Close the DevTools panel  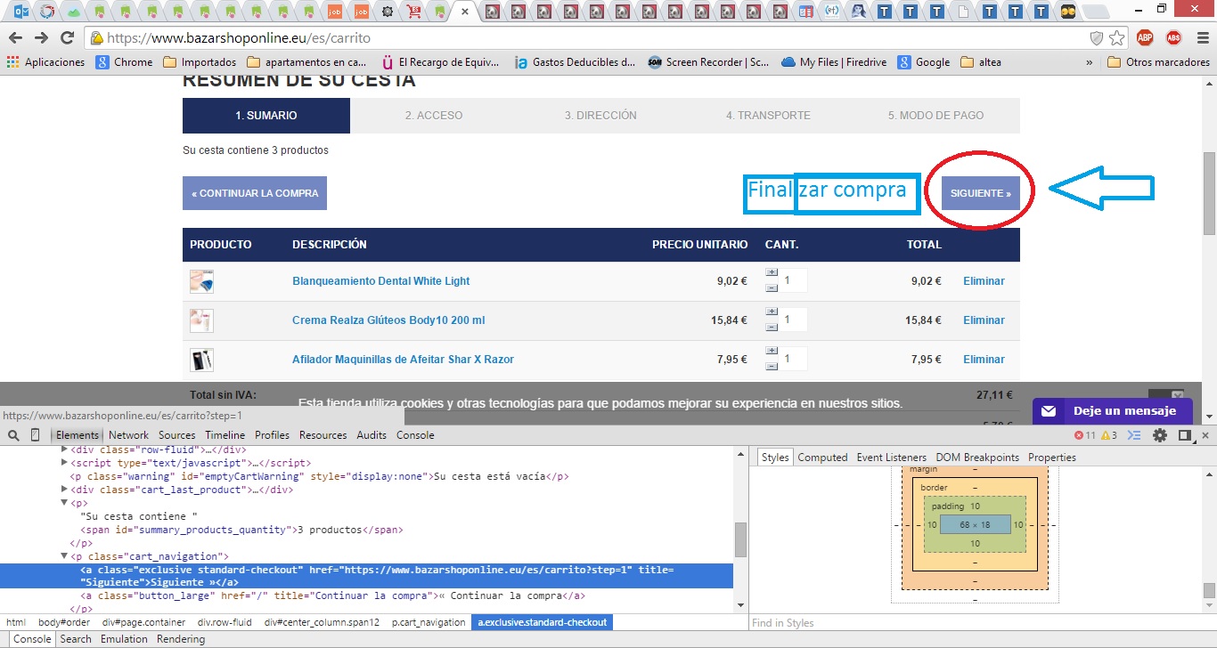[x=1205, y=435]
